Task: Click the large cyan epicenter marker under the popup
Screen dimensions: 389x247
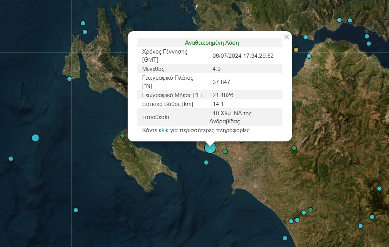Action: tap(210, 147)
